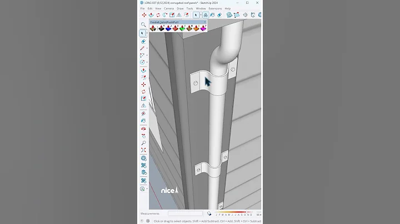Image resolution: width=400 pixels, height=224 pixels.
Task: Click the black JointPushPull tool icon
Action: 161,28
